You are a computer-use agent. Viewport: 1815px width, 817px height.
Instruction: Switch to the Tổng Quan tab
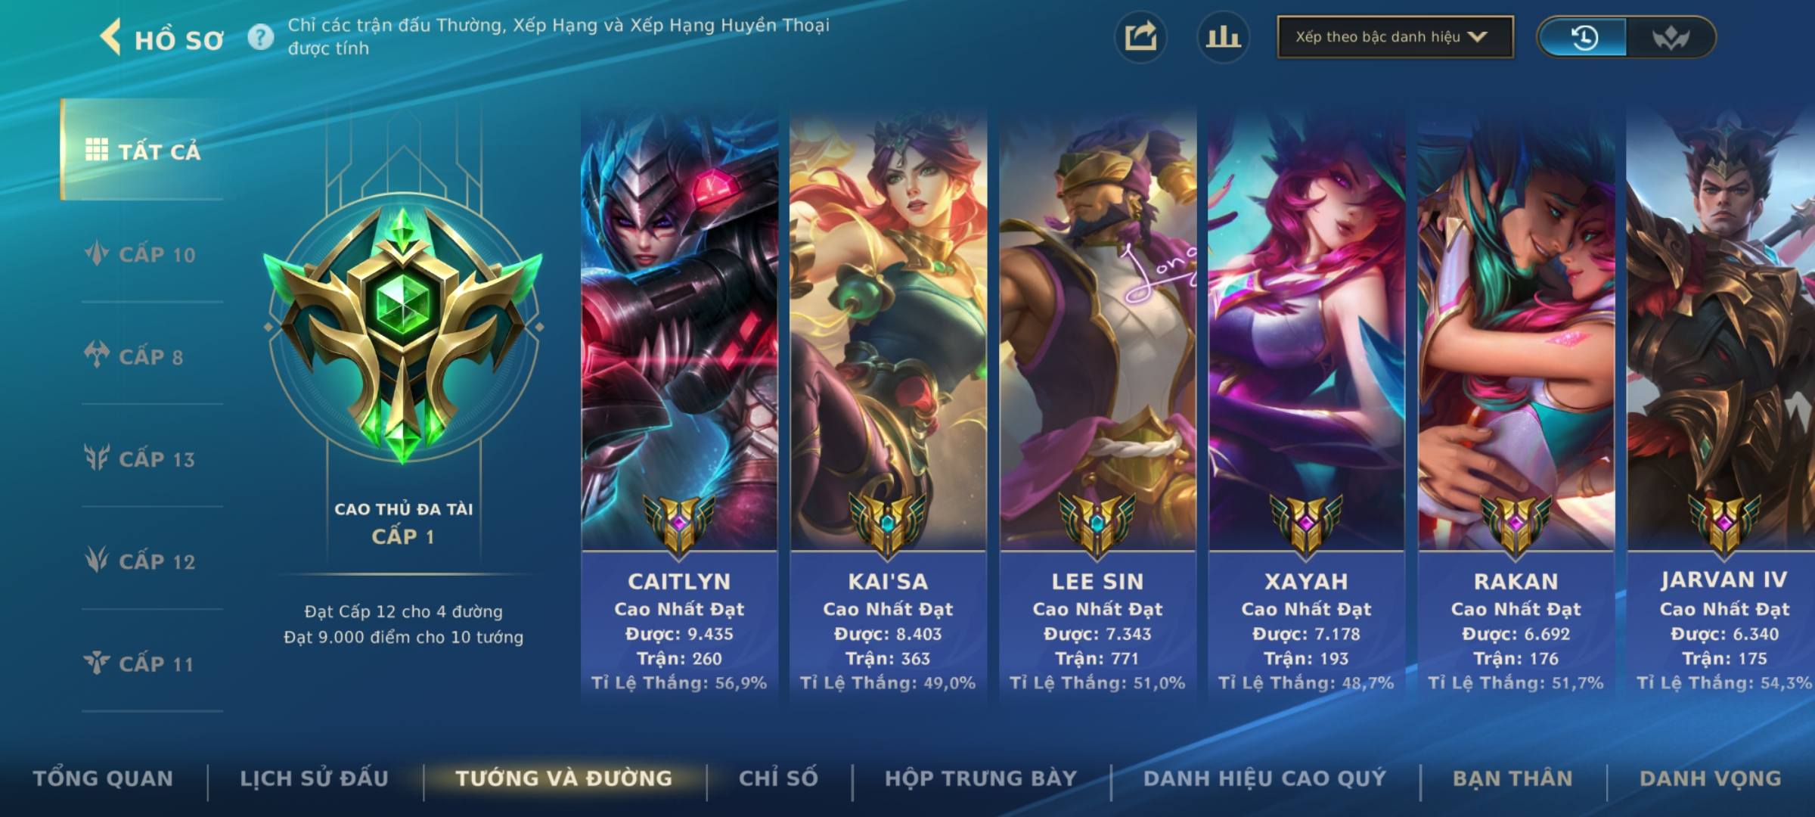click(x=104, y=778)
